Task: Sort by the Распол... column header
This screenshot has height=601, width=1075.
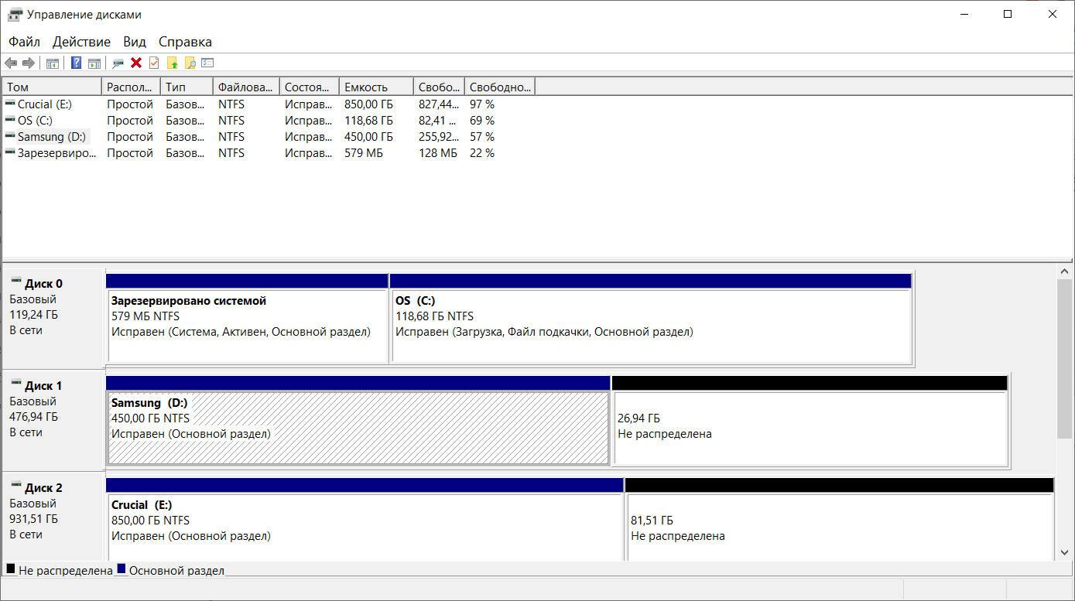Action: coord(132,87)
